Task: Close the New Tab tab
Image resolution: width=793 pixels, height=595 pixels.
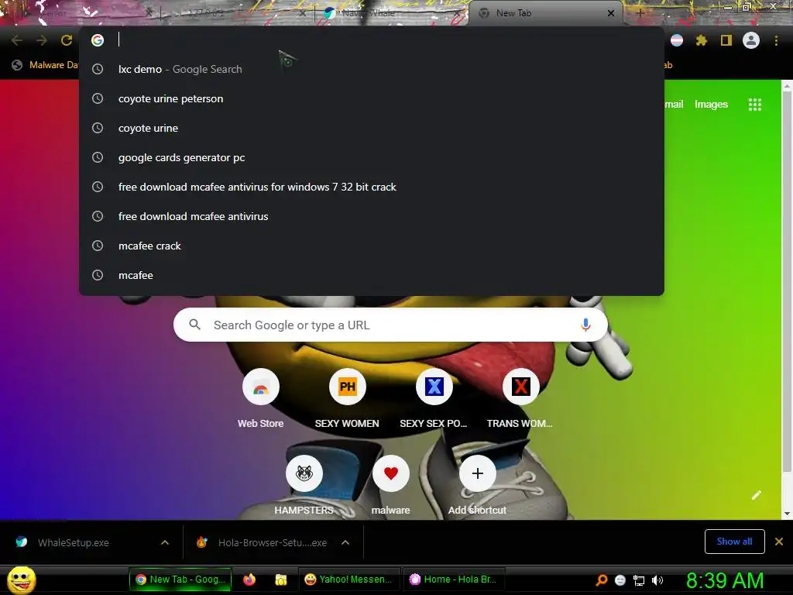Action: pos(610,13)
